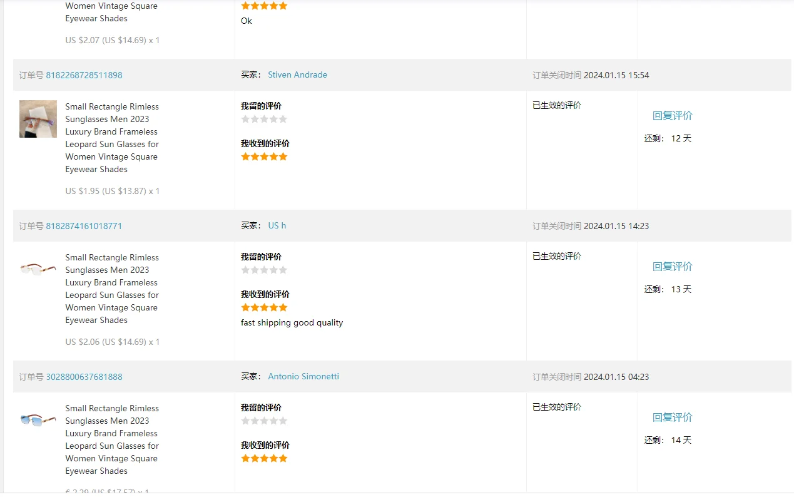794x497 pixels.
Task: Open buyer Stiven Andrade's profile
Action: [x=297, y=74]
